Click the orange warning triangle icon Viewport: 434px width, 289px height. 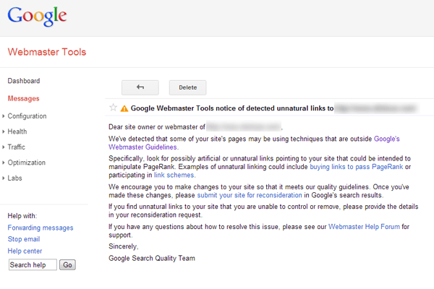tap(124, 108)
